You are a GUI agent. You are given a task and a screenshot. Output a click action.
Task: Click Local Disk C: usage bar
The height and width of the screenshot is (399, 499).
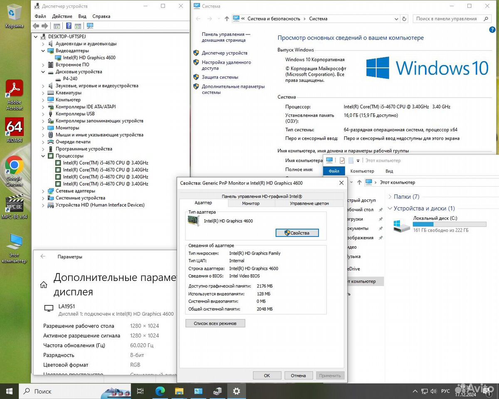(450, 224)
